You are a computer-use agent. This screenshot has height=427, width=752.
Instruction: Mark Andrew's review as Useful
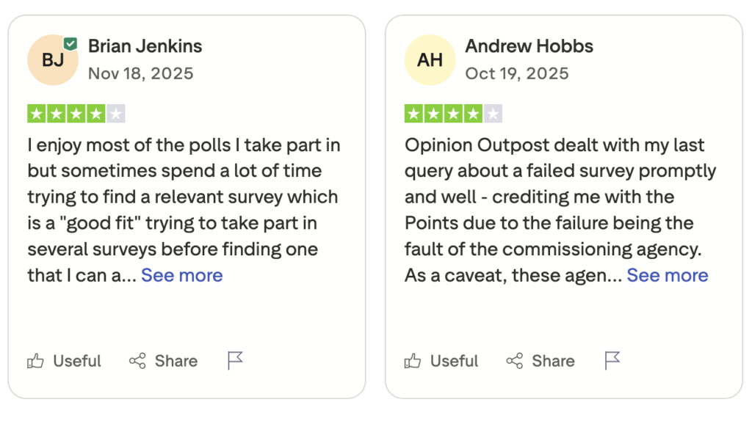click(x=441, y=360)
